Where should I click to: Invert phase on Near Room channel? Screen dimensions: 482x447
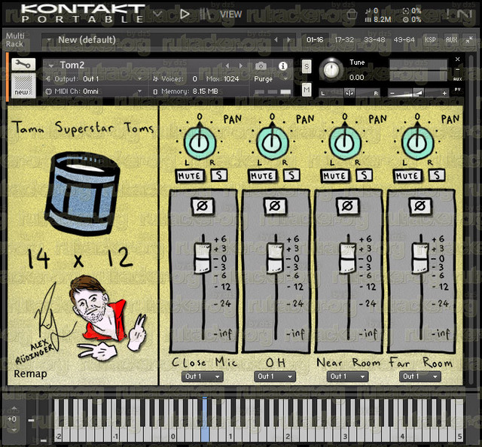coord(347,206)
